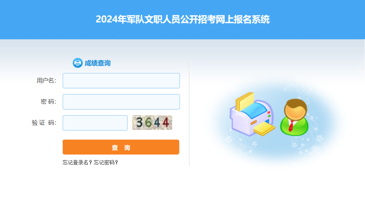Focus the 用户名 input field
The width and height of the screenshot is (365, 200).
coord(121,80)
